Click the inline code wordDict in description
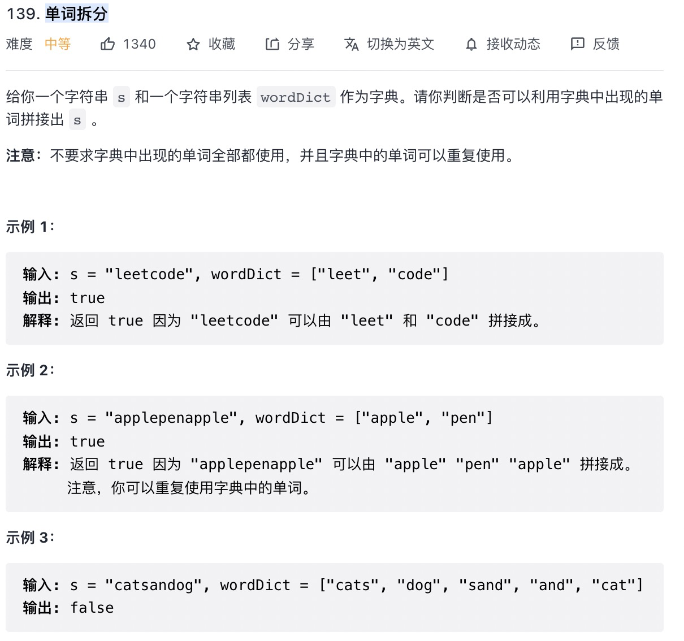 pos(296,97)
